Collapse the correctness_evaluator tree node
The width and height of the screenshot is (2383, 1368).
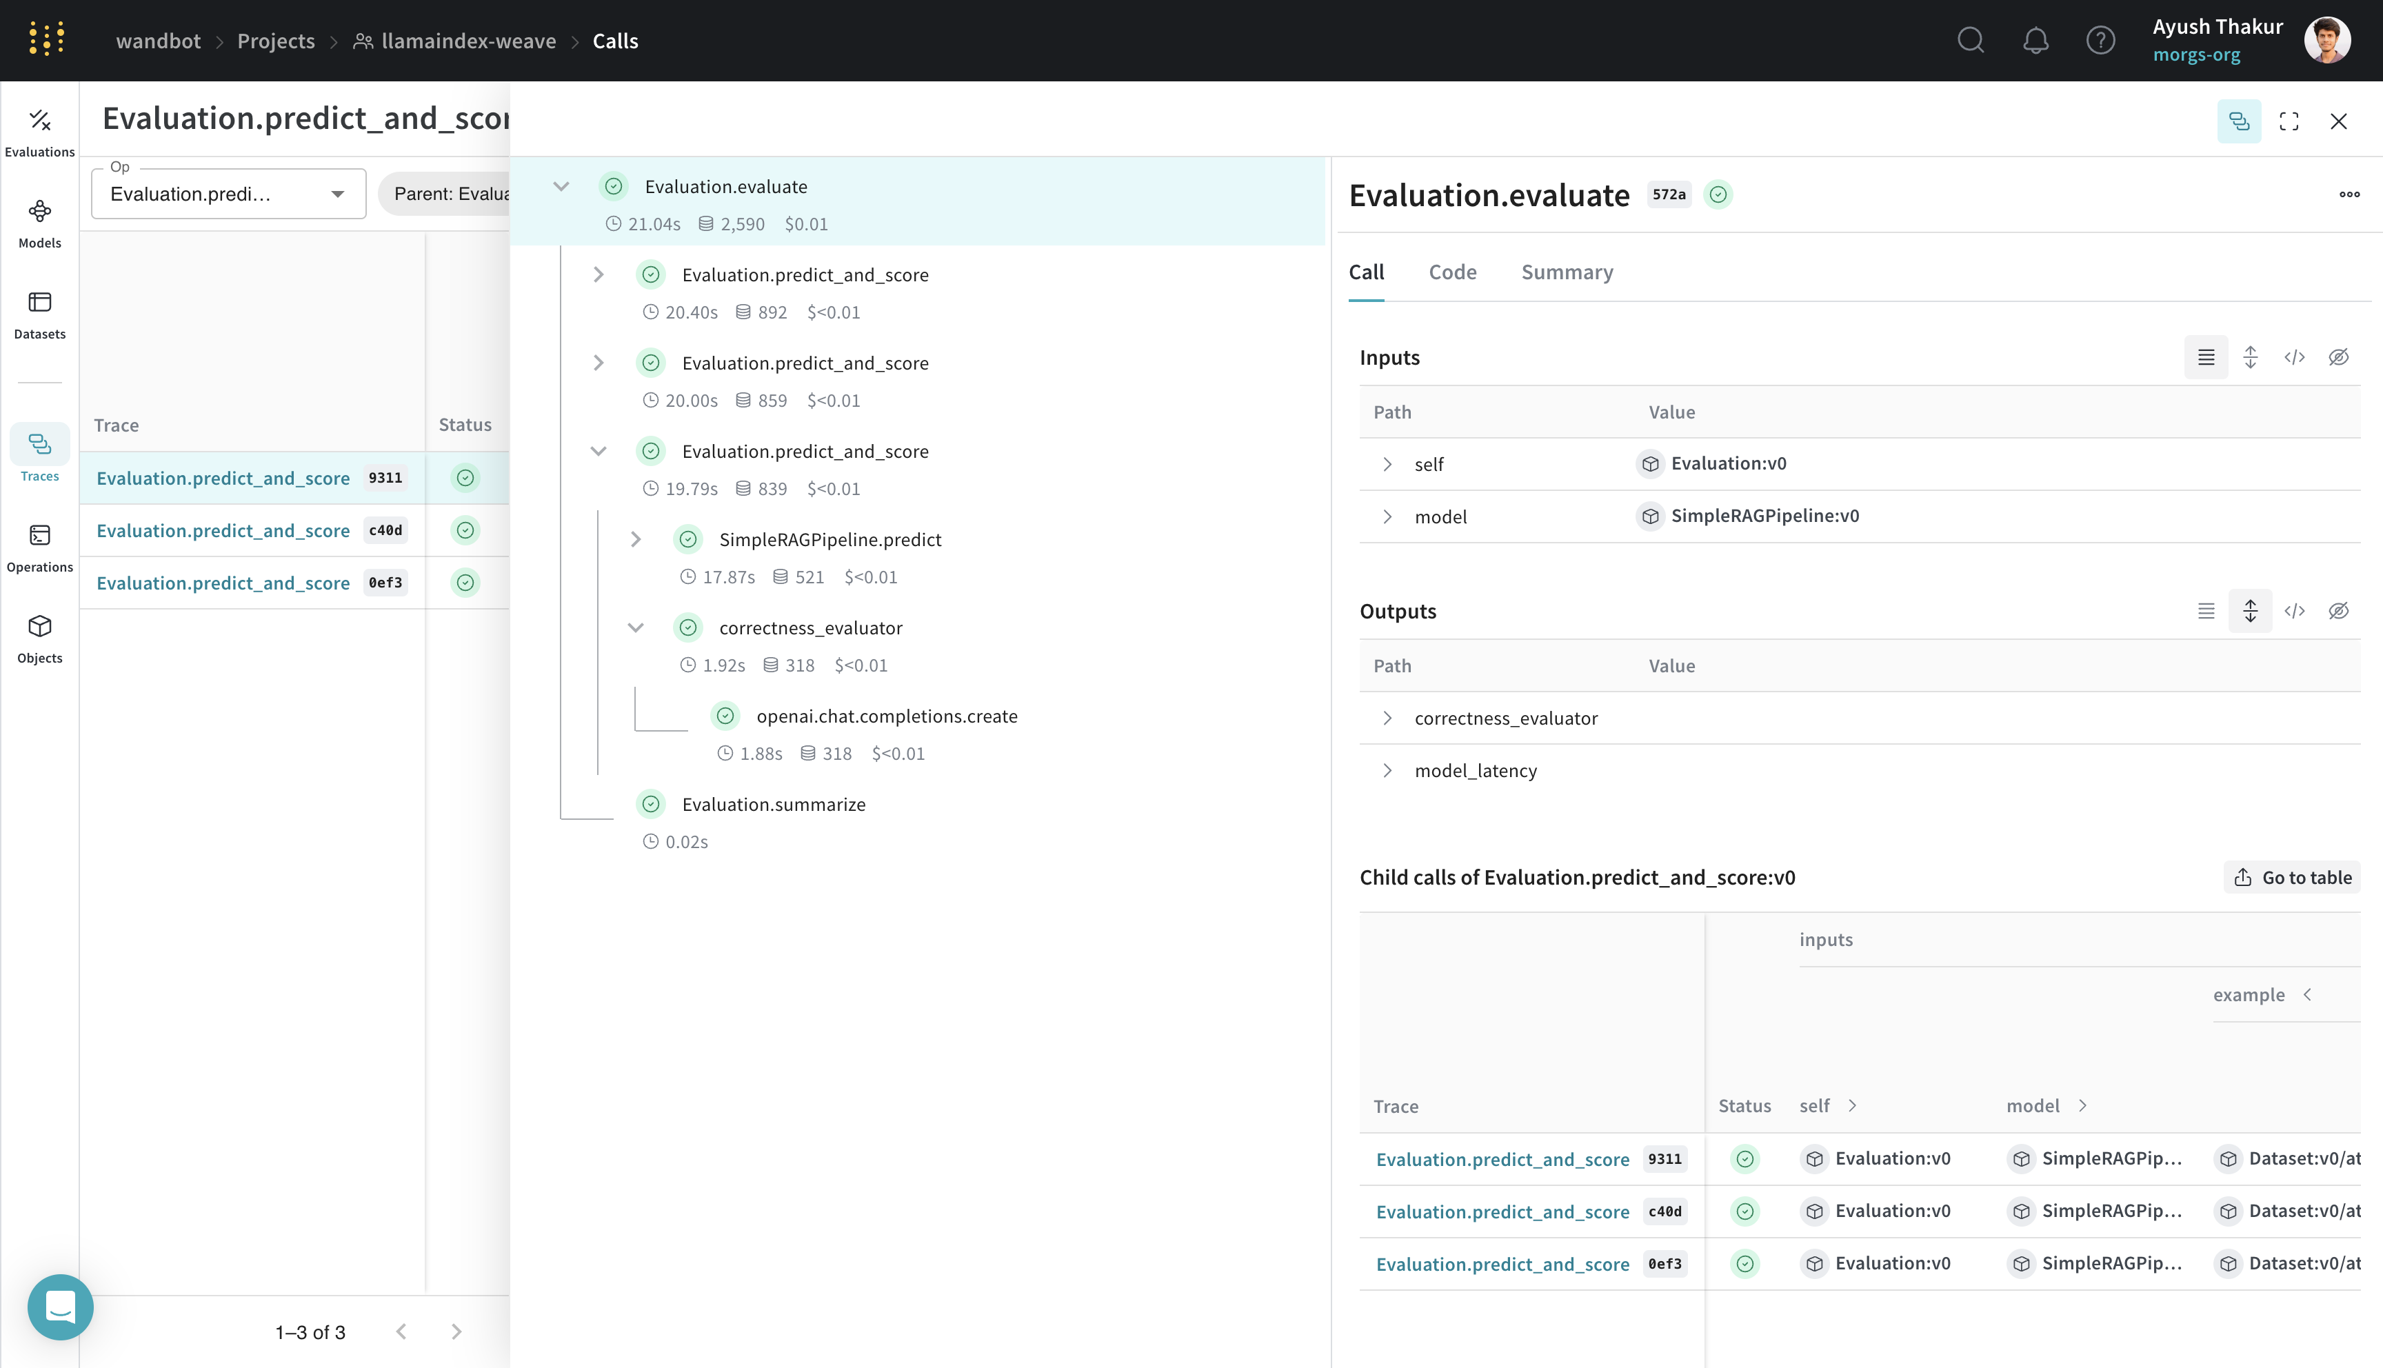click(x=636, y=627)
